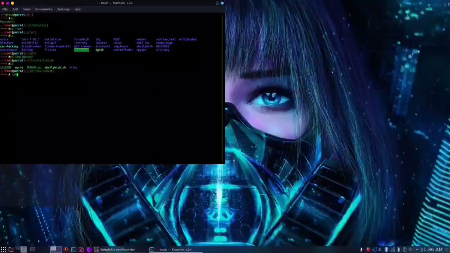Viewport: 450px width, 253px height.
Task: Expand hidden system tray icons arrow
Action: point(417,250)
